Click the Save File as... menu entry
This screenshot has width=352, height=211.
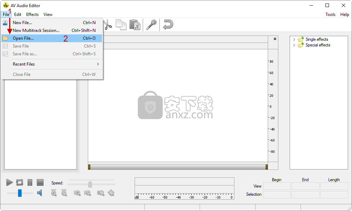pyautogui.click(x=52, y=54)
